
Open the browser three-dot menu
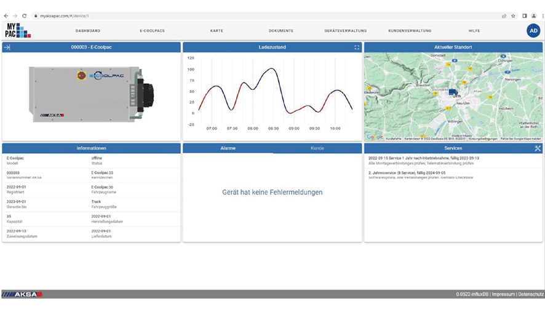pos(543,16)
